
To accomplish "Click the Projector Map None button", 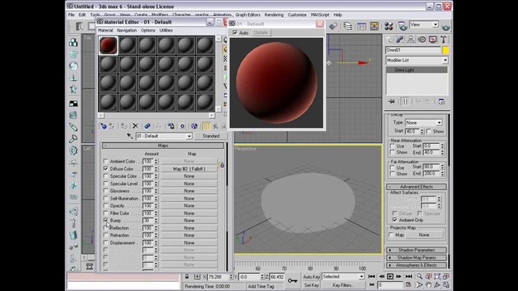I will click(424, 235).
